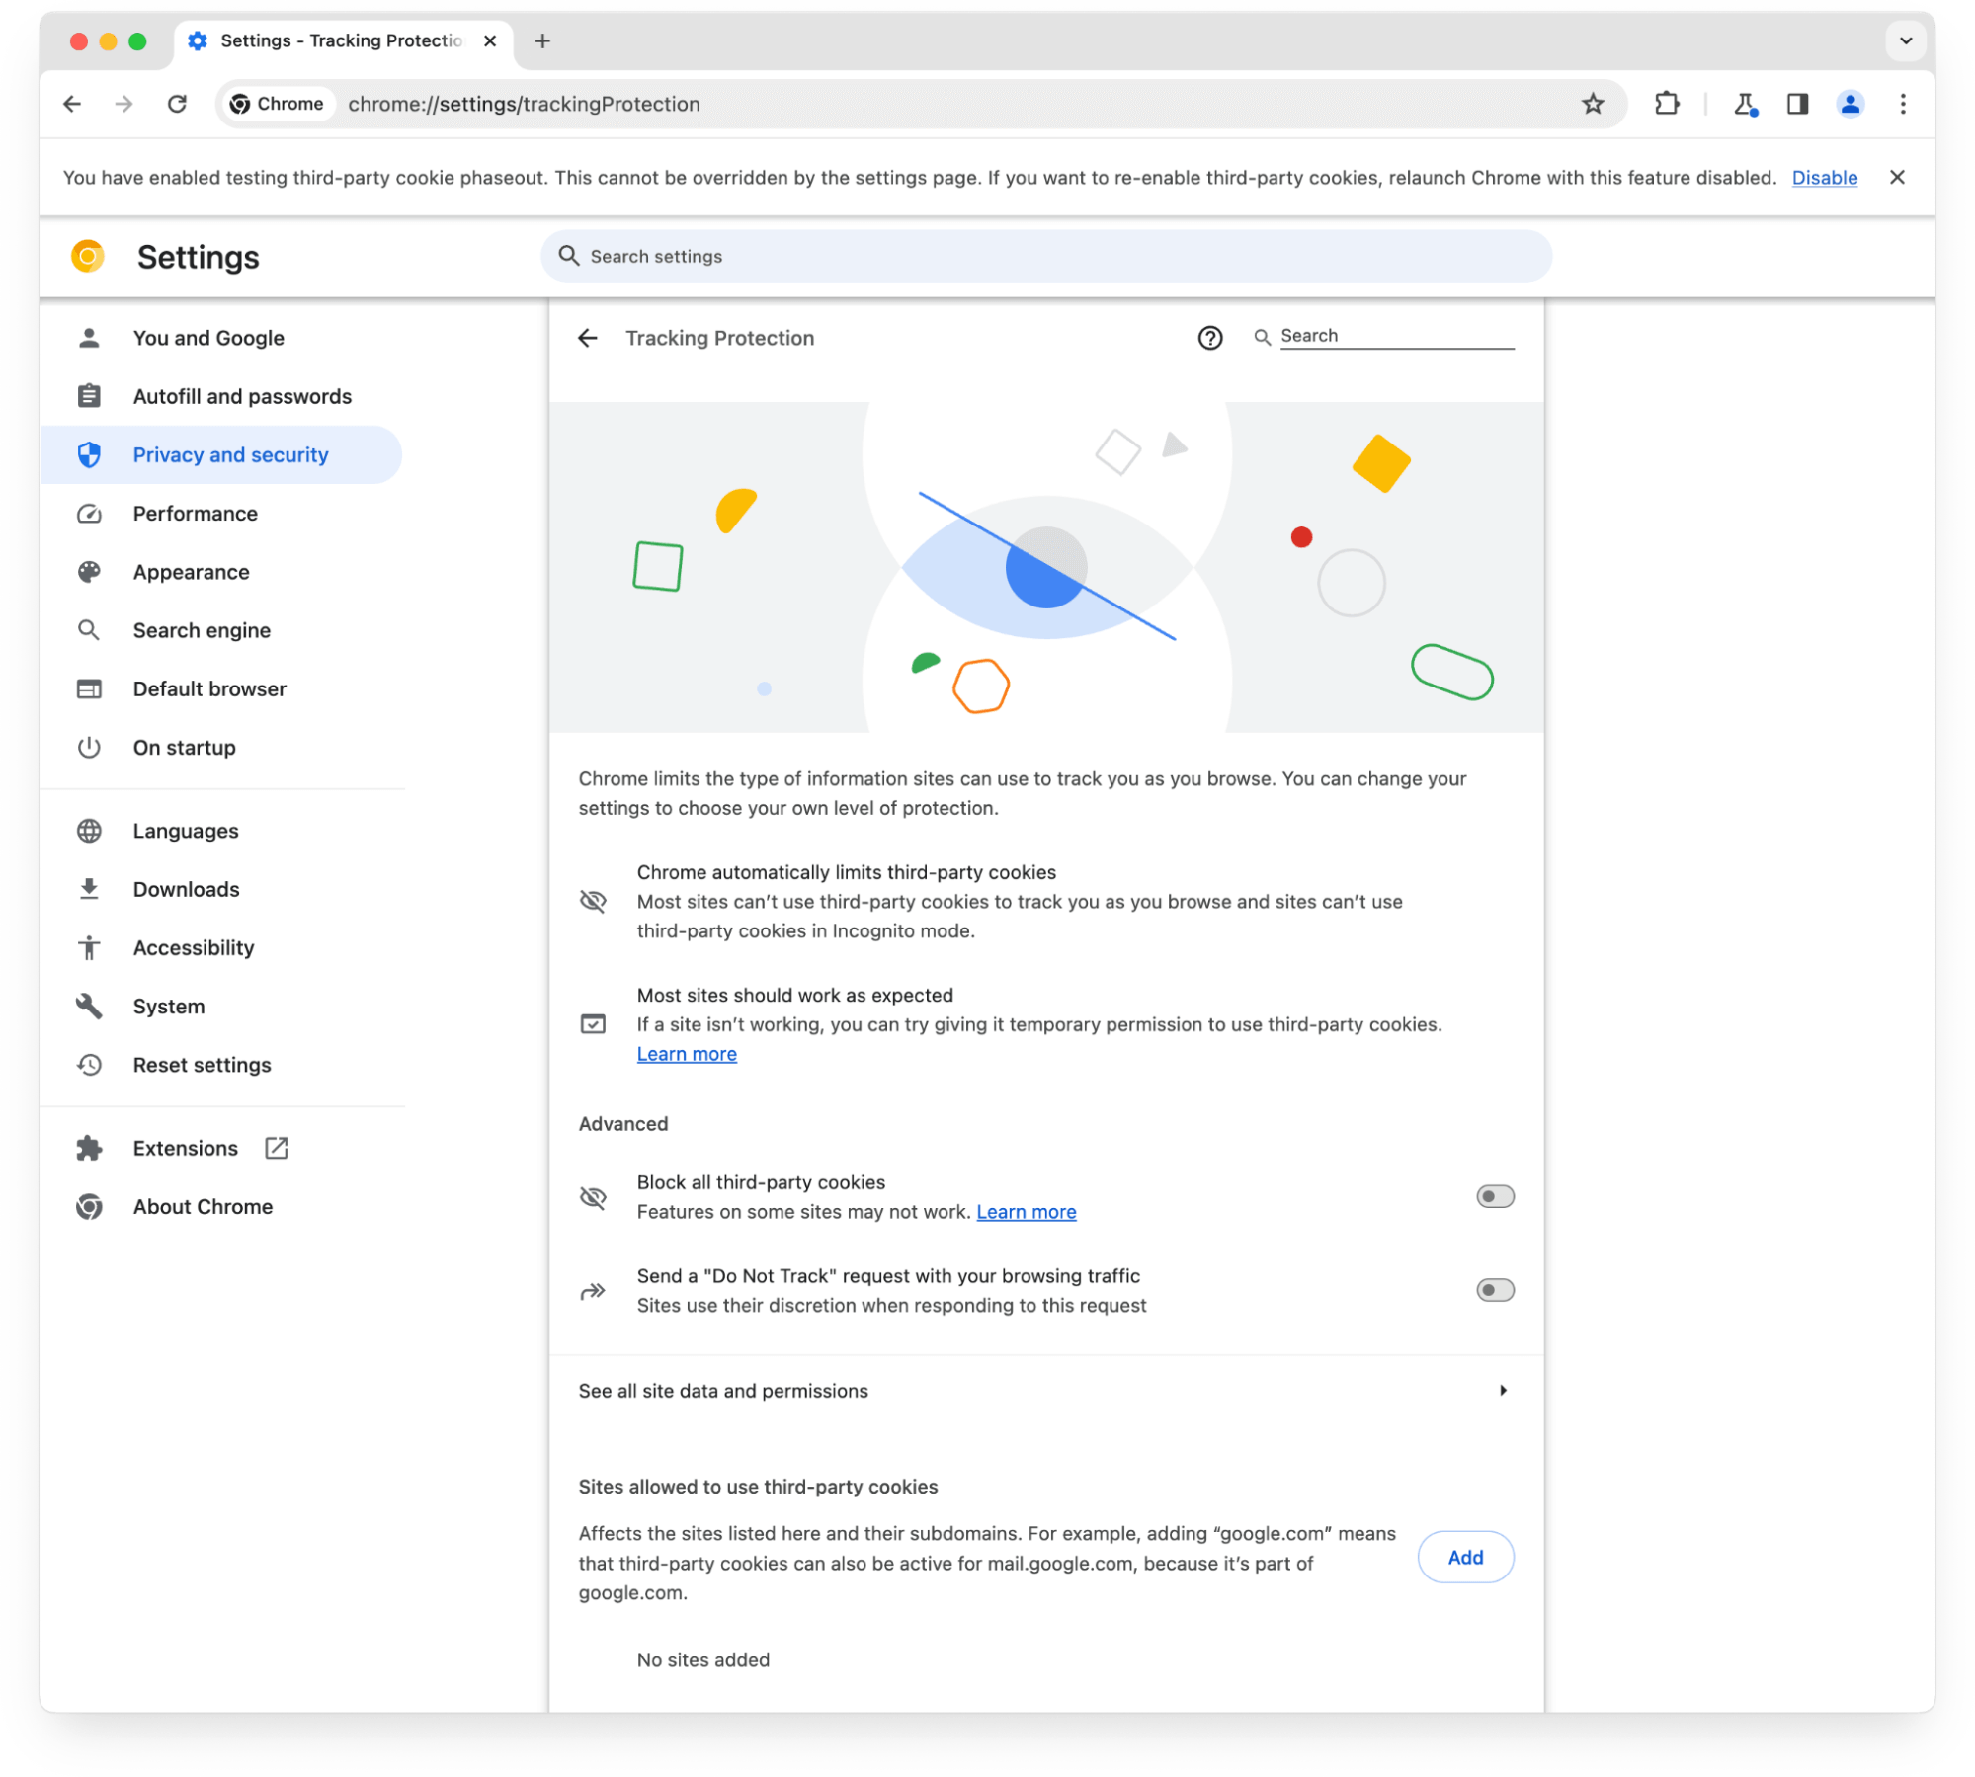Toggle the third-party cookie phaseout disable

(1826, 177)
